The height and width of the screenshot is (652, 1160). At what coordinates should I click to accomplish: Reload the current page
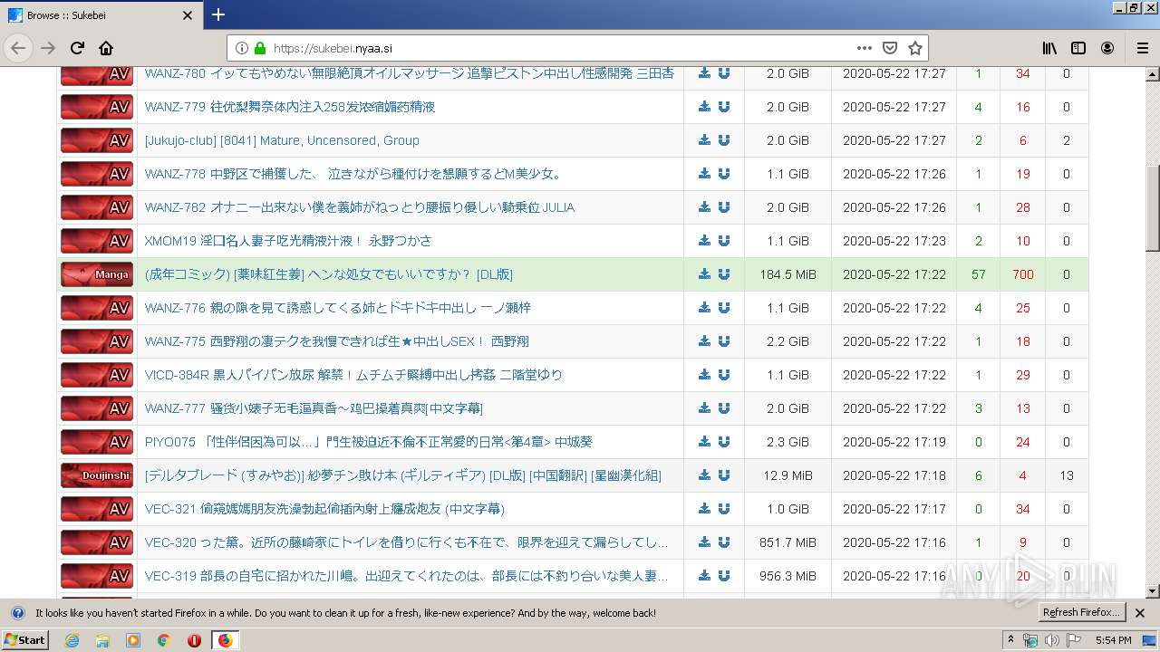(77, 48)
